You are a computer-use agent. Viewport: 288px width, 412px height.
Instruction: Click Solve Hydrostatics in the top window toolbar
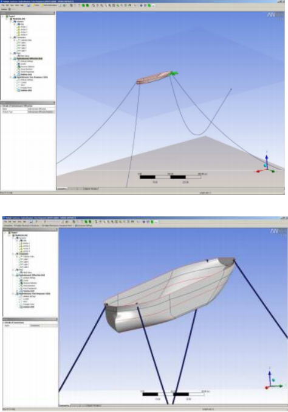pos(49,5)
